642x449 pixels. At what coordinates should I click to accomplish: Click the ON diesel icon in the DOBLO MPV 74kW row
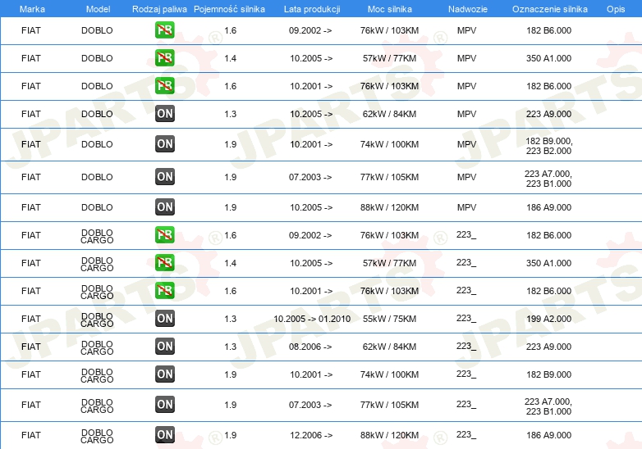pyautogui.click(x=164, y=144)
